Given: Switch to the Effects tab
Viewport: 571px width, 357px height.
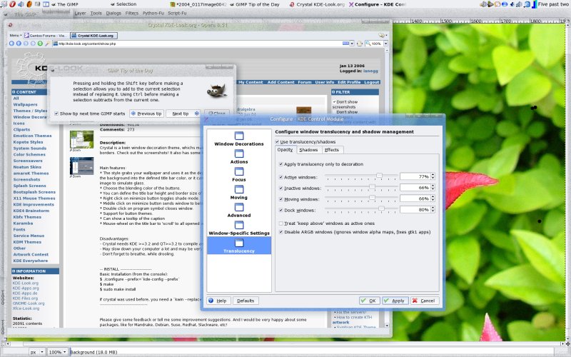Looking at the screenshot, I should [332, 150].
